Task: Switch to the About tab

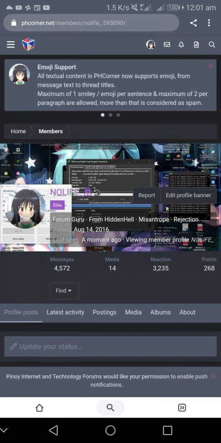Action: [x=187, y=312]
